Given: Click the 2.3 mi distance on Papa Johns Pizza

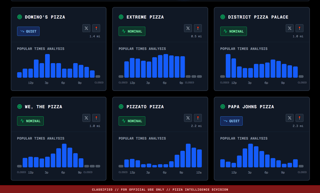Looking at the screenshot, I should pos(298,126).
